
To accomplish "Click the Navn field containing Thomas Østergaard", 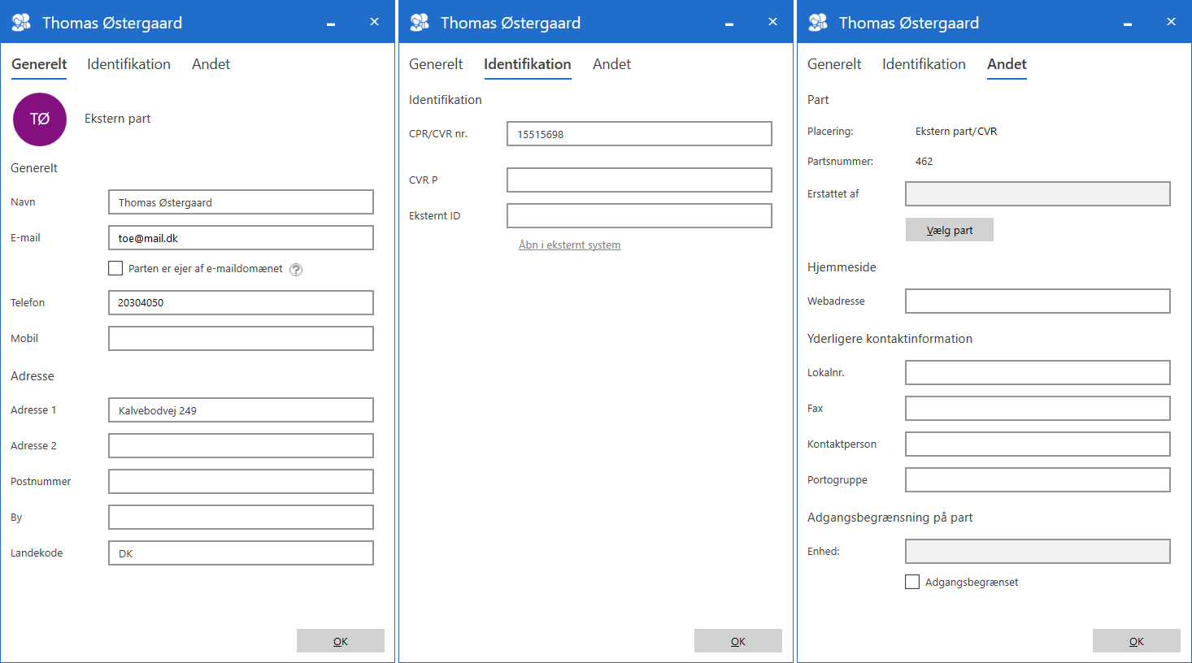I will (241, 202).
